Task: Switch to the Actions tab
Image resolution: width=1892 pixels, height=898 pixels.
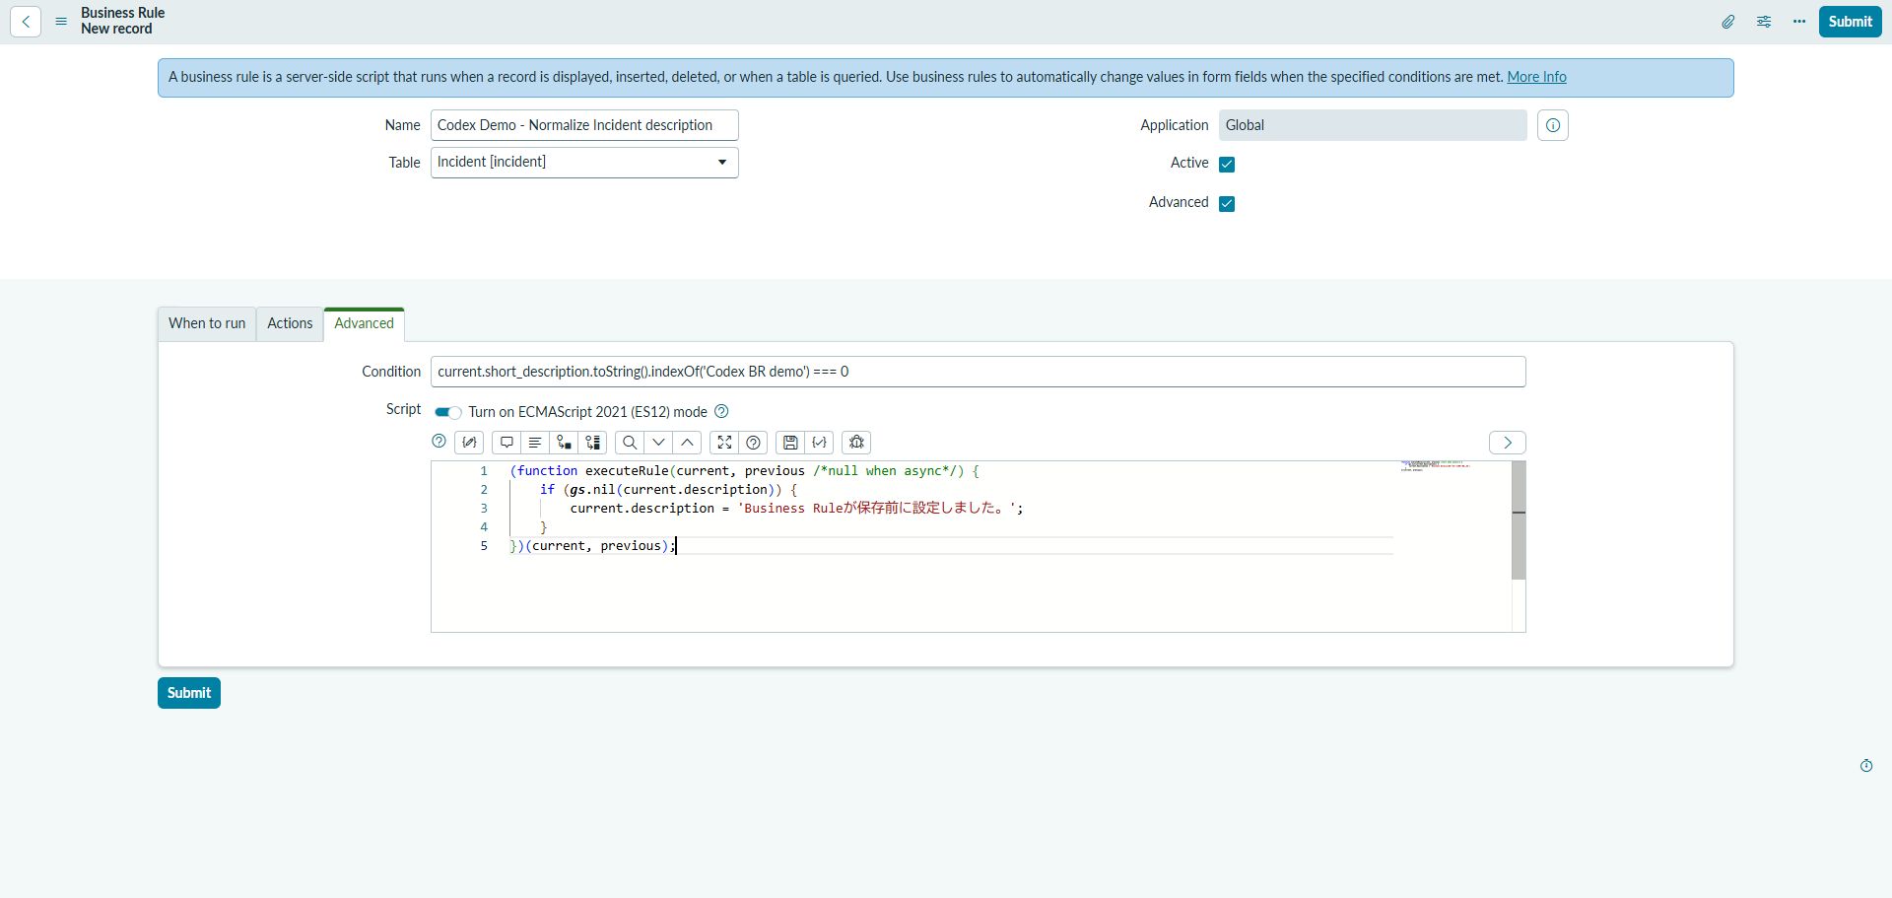Action: (290, 324)
